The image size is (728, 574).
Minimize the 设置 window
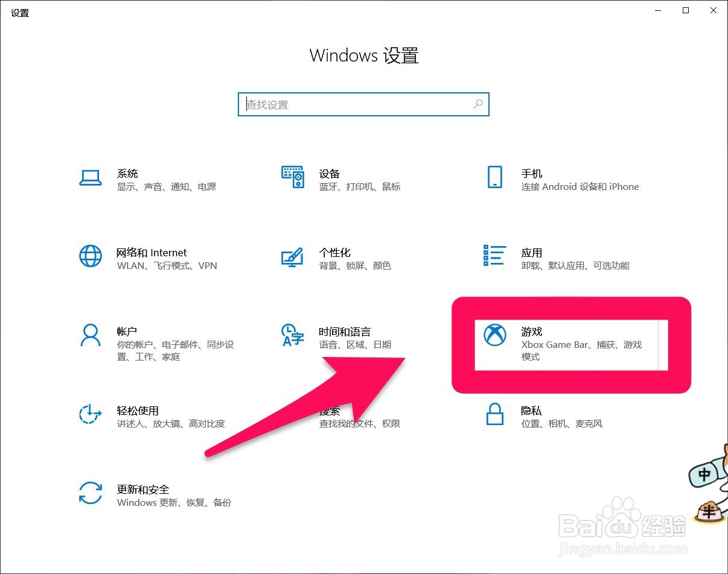(658, 11)
